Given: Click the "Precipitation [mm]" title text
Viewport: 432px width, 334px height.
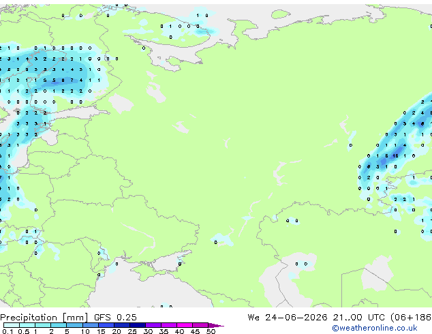Looking at the screenshot, I should pyautogui.click(x=44, y=318).
